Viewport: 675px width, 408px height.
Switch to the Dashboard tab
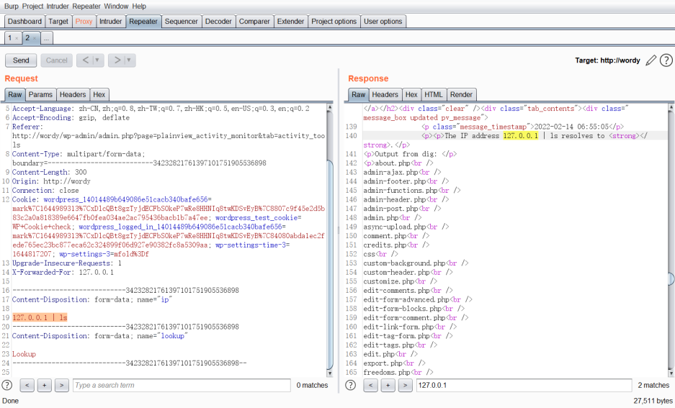coord(24,21)
